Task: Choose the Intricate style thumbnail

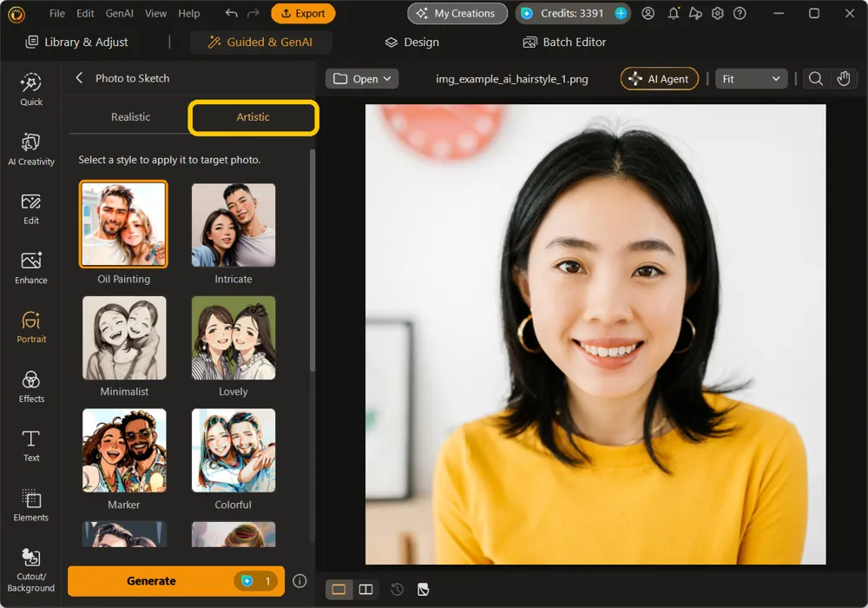Action: (x=233, y=225)
